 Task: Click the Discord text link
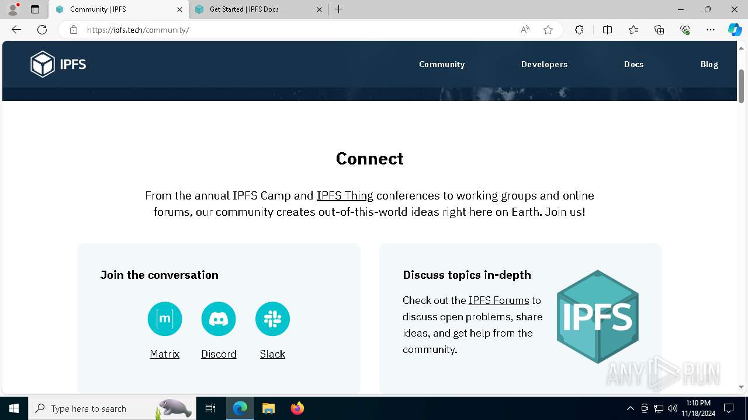click(219, 354)
